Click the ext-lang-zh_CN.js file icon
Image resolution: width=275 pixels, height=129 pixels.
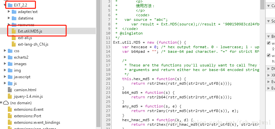click(14, 44)
